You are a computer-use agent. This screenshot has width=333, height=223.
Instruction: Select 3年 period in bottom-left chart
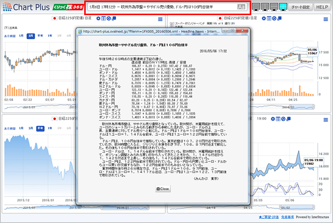pyautogui.click(x=59, y=128)
